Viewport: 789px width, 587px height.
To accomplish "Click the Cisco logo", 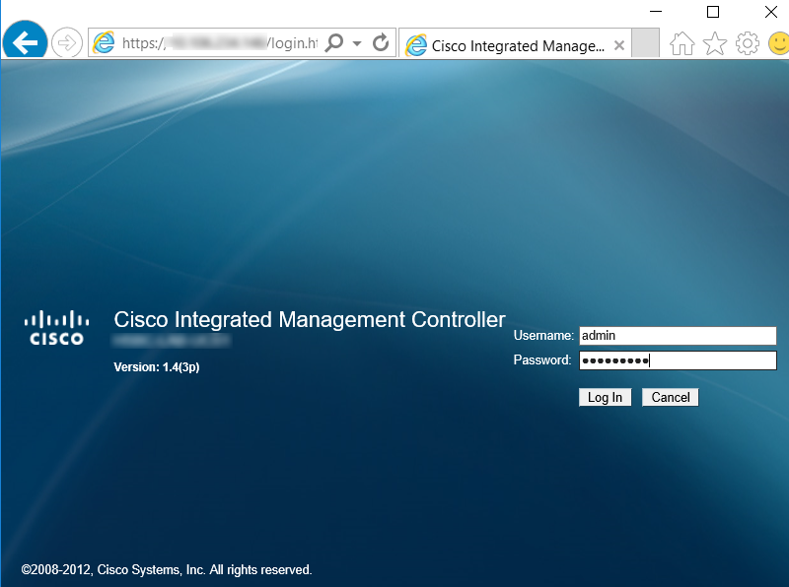I will 56,328.
